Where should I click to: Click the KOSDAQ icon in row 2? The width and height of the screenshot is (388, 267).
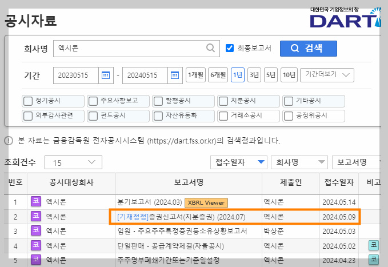36,216
